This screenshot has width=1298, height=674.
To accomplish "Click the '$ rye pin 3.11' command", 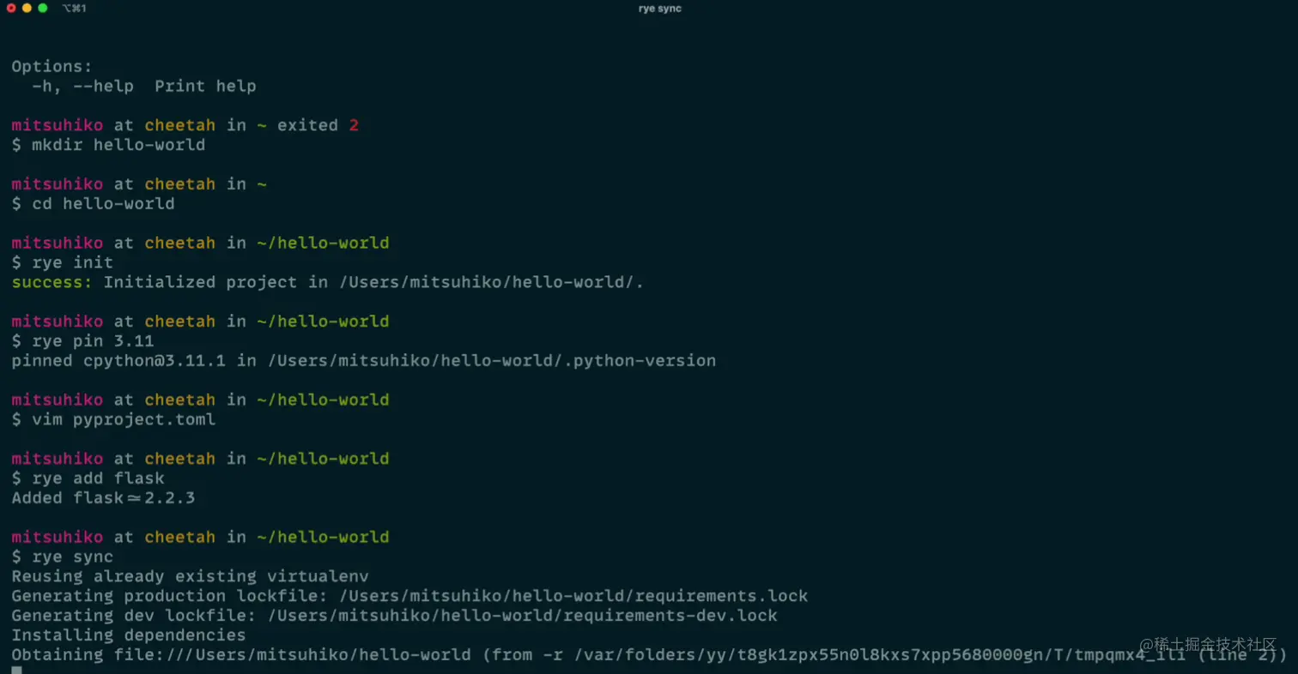I will click(82, 341).
